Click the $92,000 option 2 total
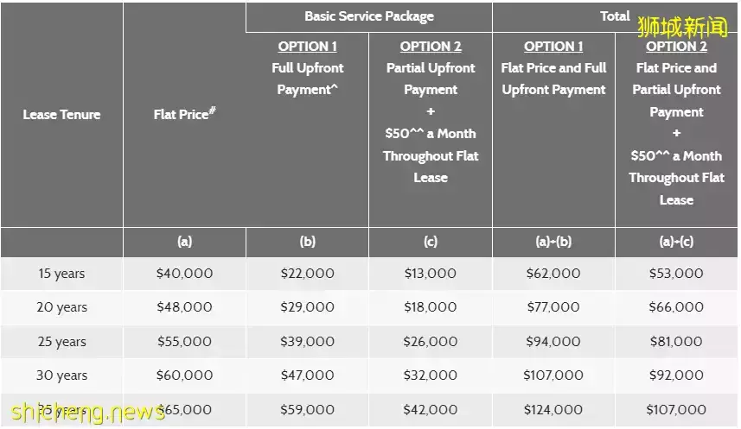Image resolution: width=741 pixels, height=429 pixels. [x=676, y=375]
